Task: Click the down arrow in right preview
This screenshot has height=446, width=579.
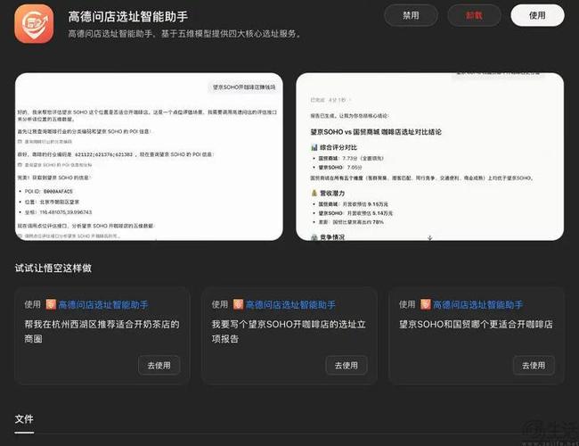Action: [x=430, y=238]
